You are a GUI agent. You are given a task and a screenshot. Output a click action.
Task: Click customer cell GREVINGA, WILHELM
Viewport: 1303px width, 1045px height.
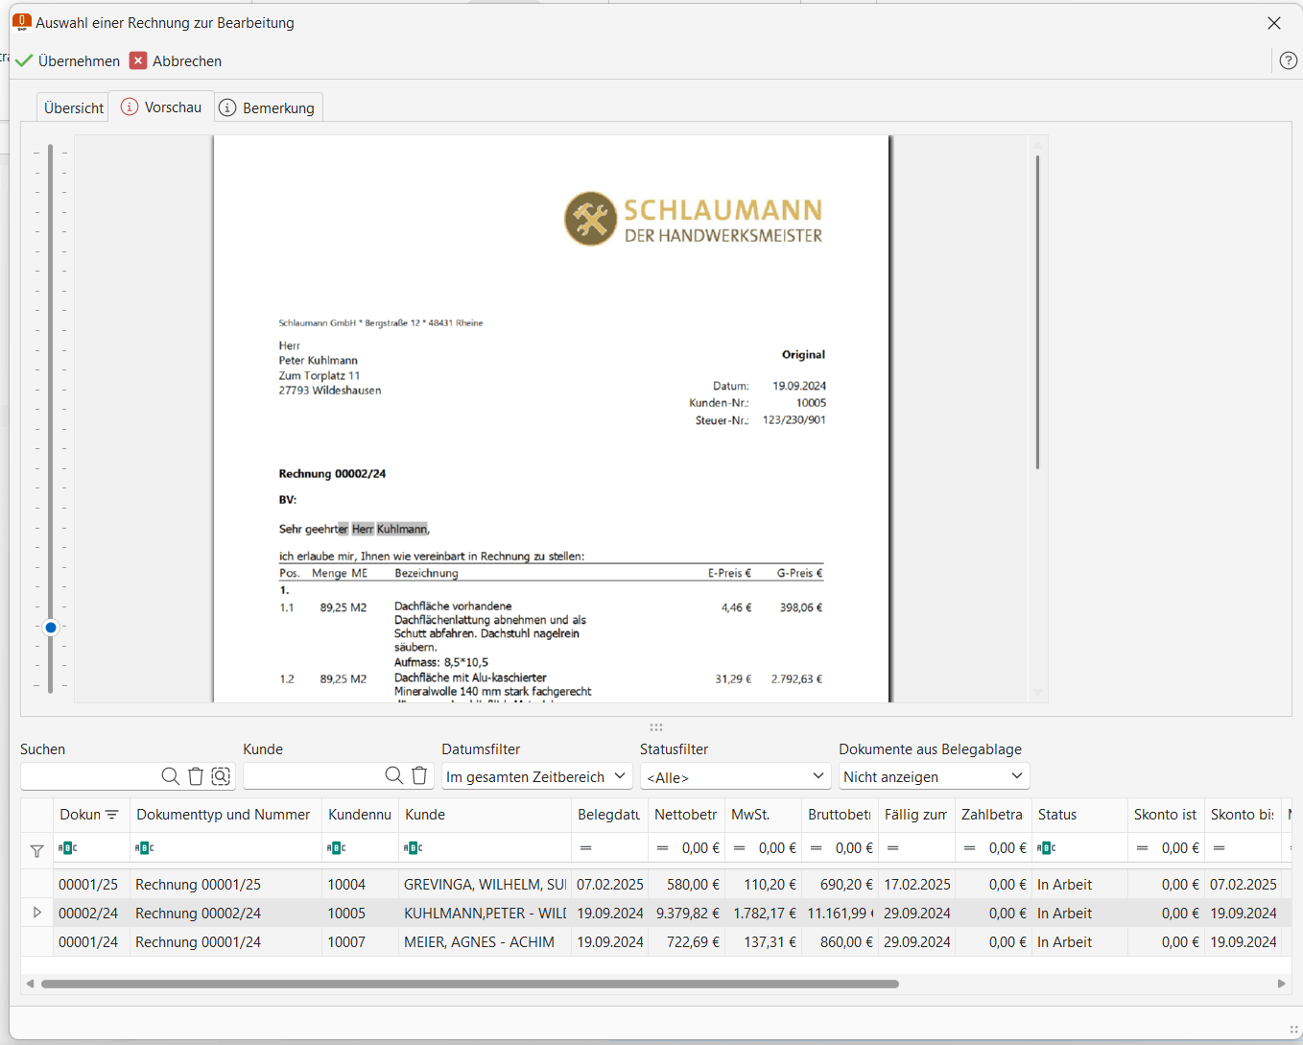(x=485, y=885)
